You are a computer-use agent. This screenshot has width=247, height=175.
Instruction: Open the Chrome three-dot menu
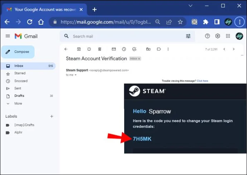click(x=239, y=22)
